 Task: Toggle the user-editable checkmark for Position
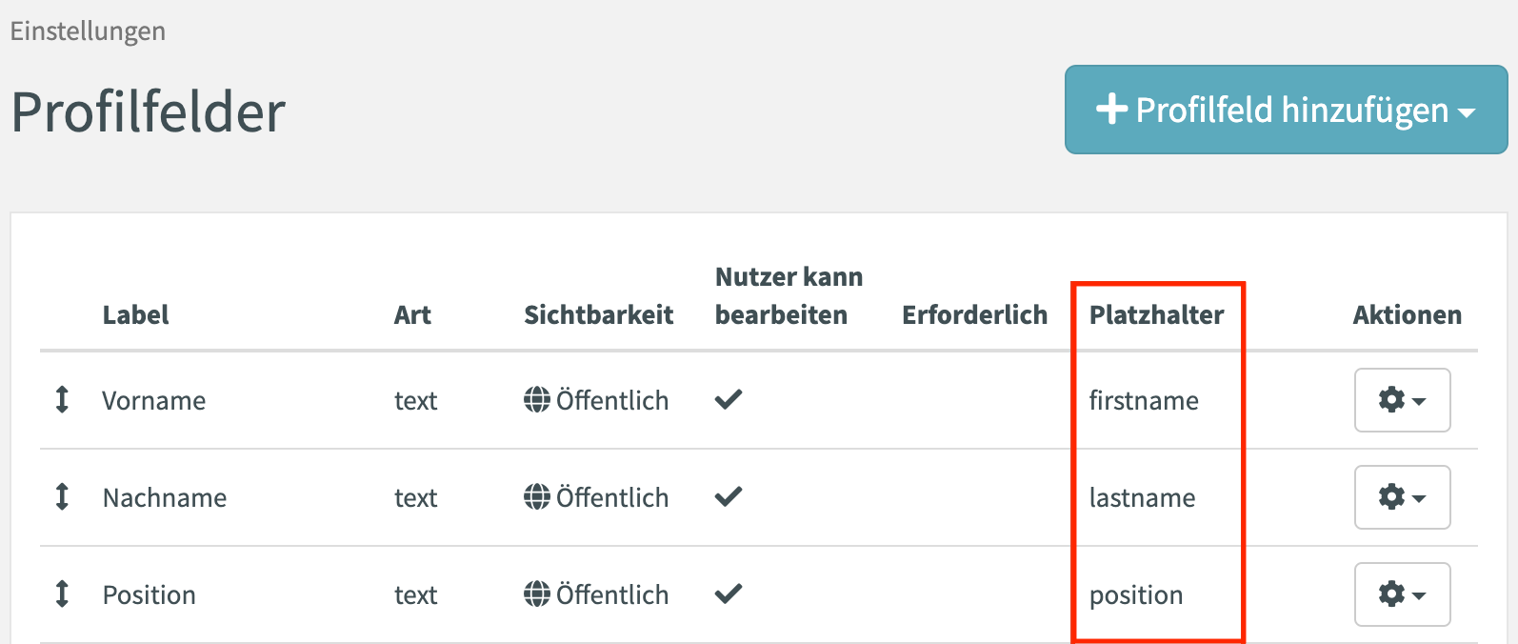coord(729,594)
